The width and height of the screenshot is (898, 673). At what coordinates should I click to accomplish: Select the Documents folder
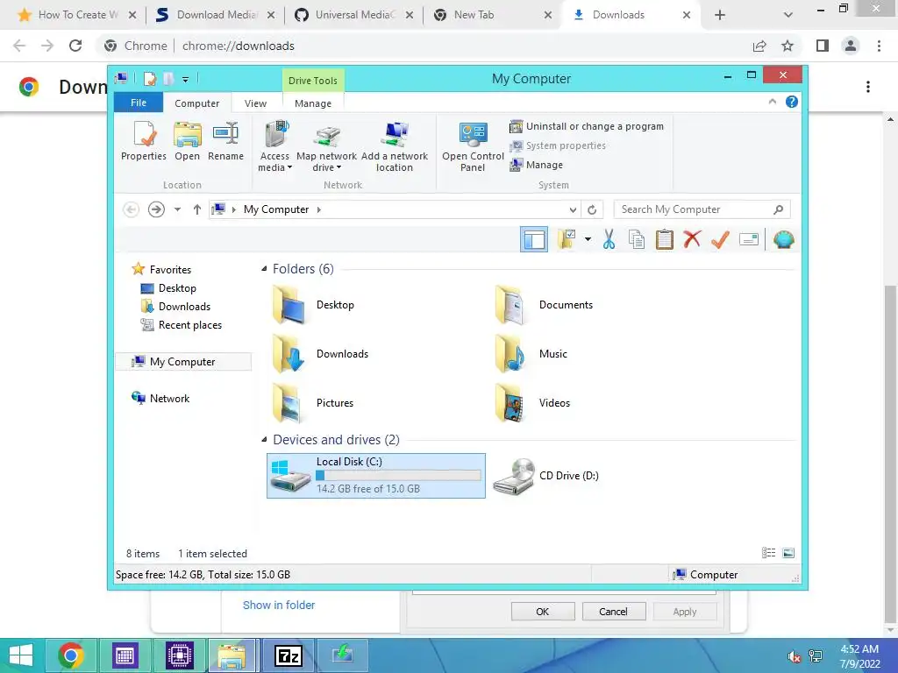[544, 305]
